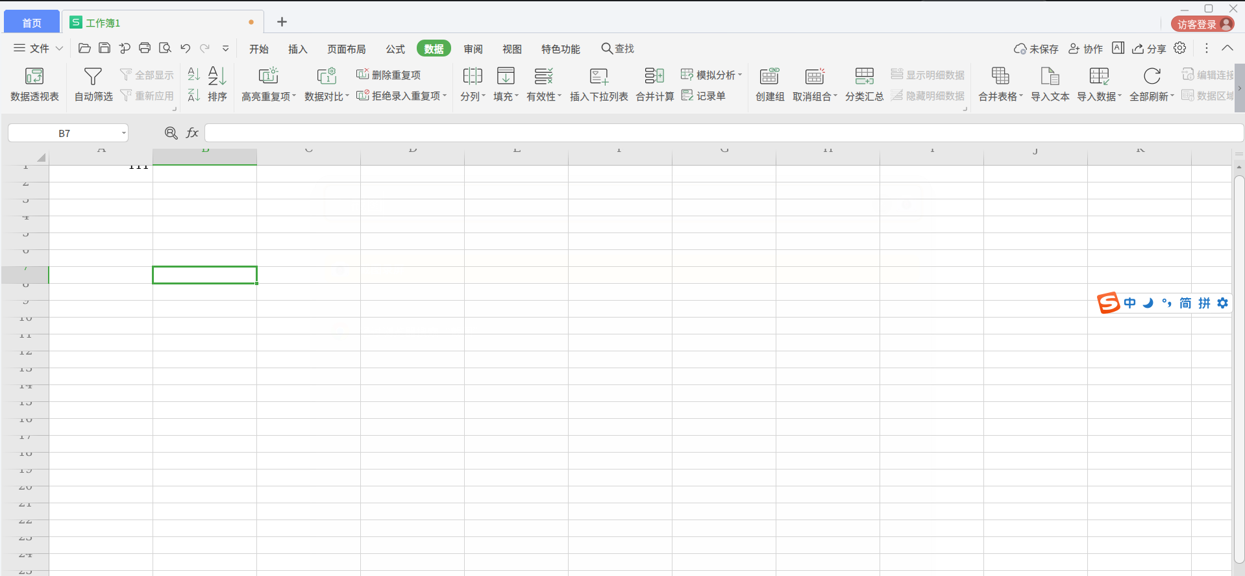Add a new document tab with plus

pos(282,22)
